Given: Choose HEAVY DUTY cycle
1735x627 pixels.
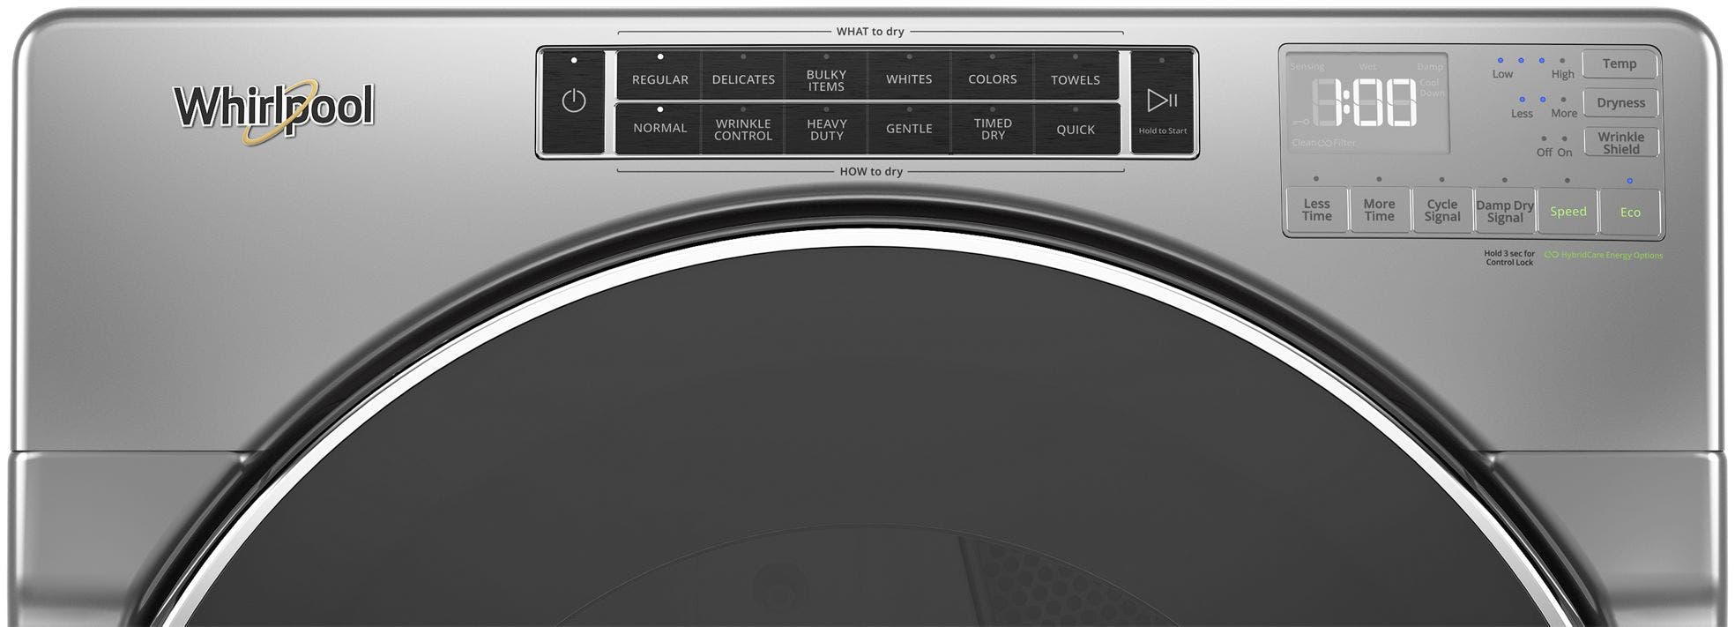Looking at the screenshot, I should [826, 129].
